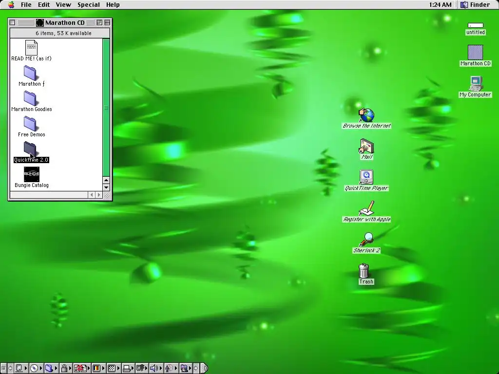499x374 pixels.
Task: Open the Energy Saver control strip module
Action: [142, 368]
